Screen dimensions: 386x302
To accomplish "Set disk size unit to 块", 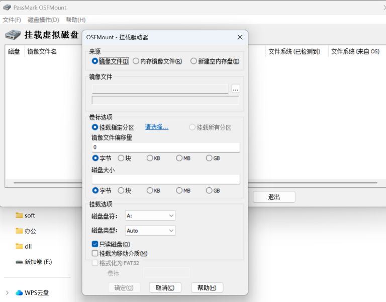I will tap(121, 190).
